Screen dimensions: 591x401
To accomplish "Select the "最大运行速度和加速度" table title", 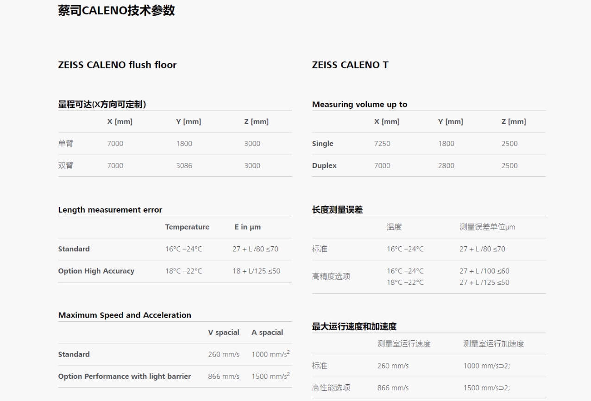I will 354,327.
